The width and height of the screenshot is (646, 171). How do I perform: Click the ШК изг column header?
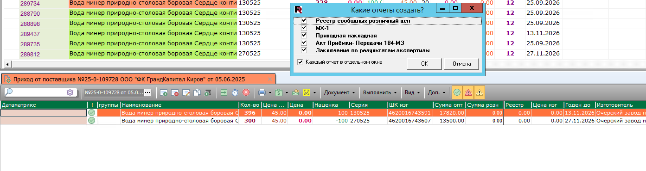[410, 105]
